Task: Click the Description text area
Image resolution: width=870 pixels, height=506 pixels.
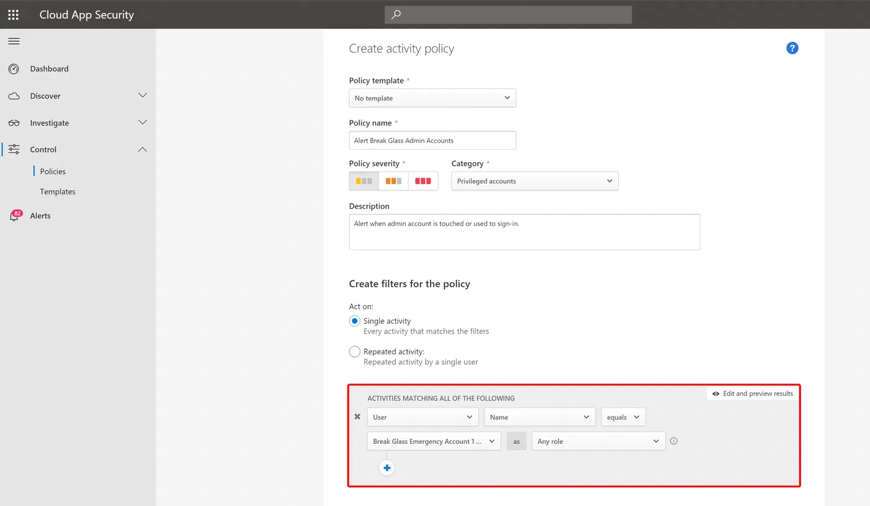Action: [x=524, y=232]
